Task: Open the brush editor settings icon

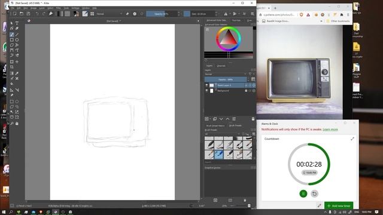Action: [85, 14]
